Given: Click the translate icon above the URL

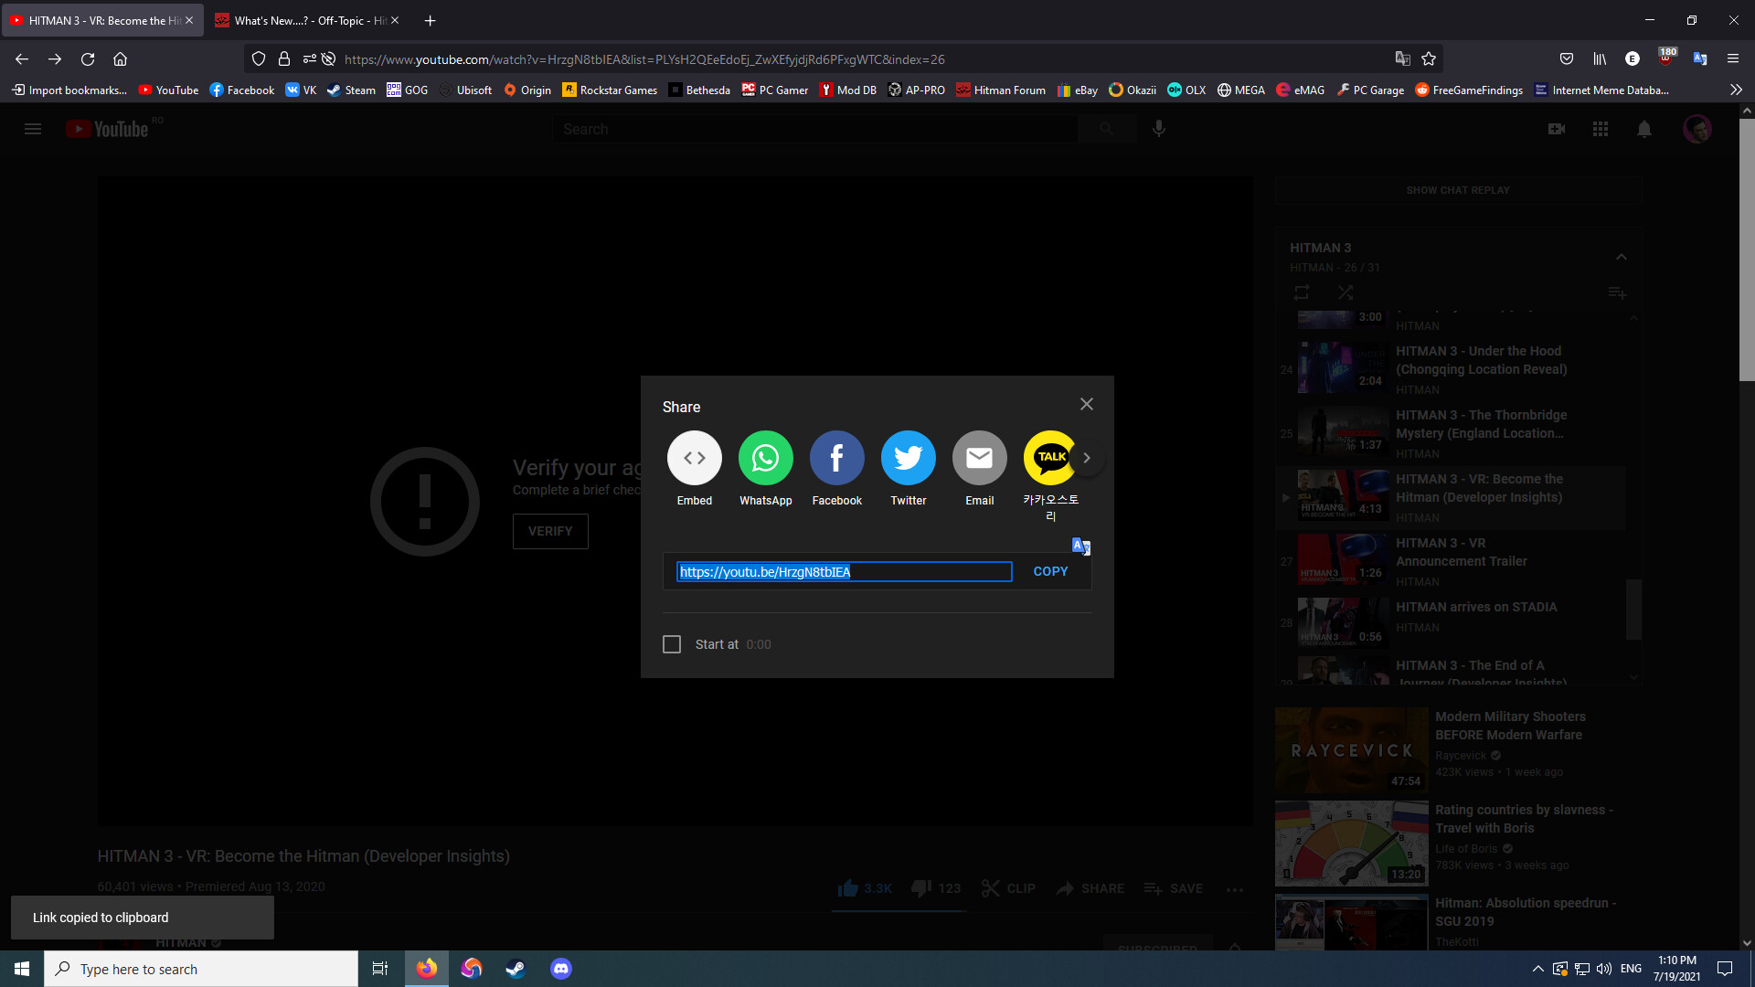Looking at the screenshot, I should 1081,547.
